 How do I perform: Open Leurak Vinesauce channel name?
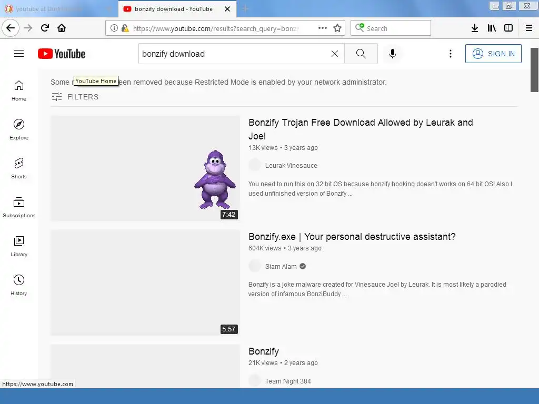(x=291, y=166)
